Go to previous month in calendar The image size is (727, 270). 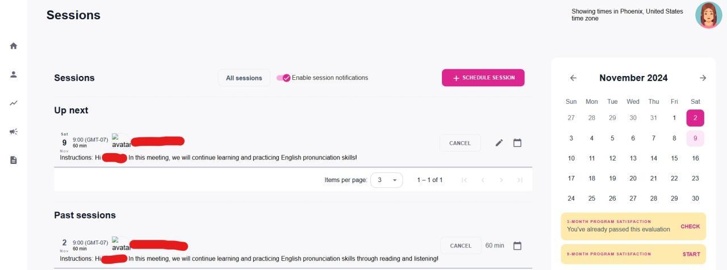(x=573, y=78)
